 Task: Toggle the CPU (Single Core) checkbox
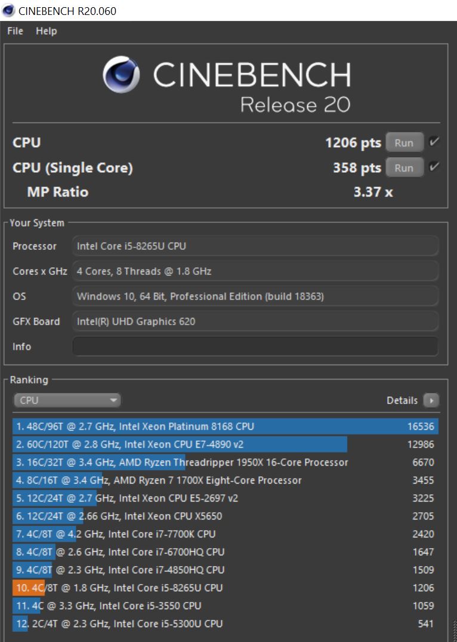click(x=434, y=167)
